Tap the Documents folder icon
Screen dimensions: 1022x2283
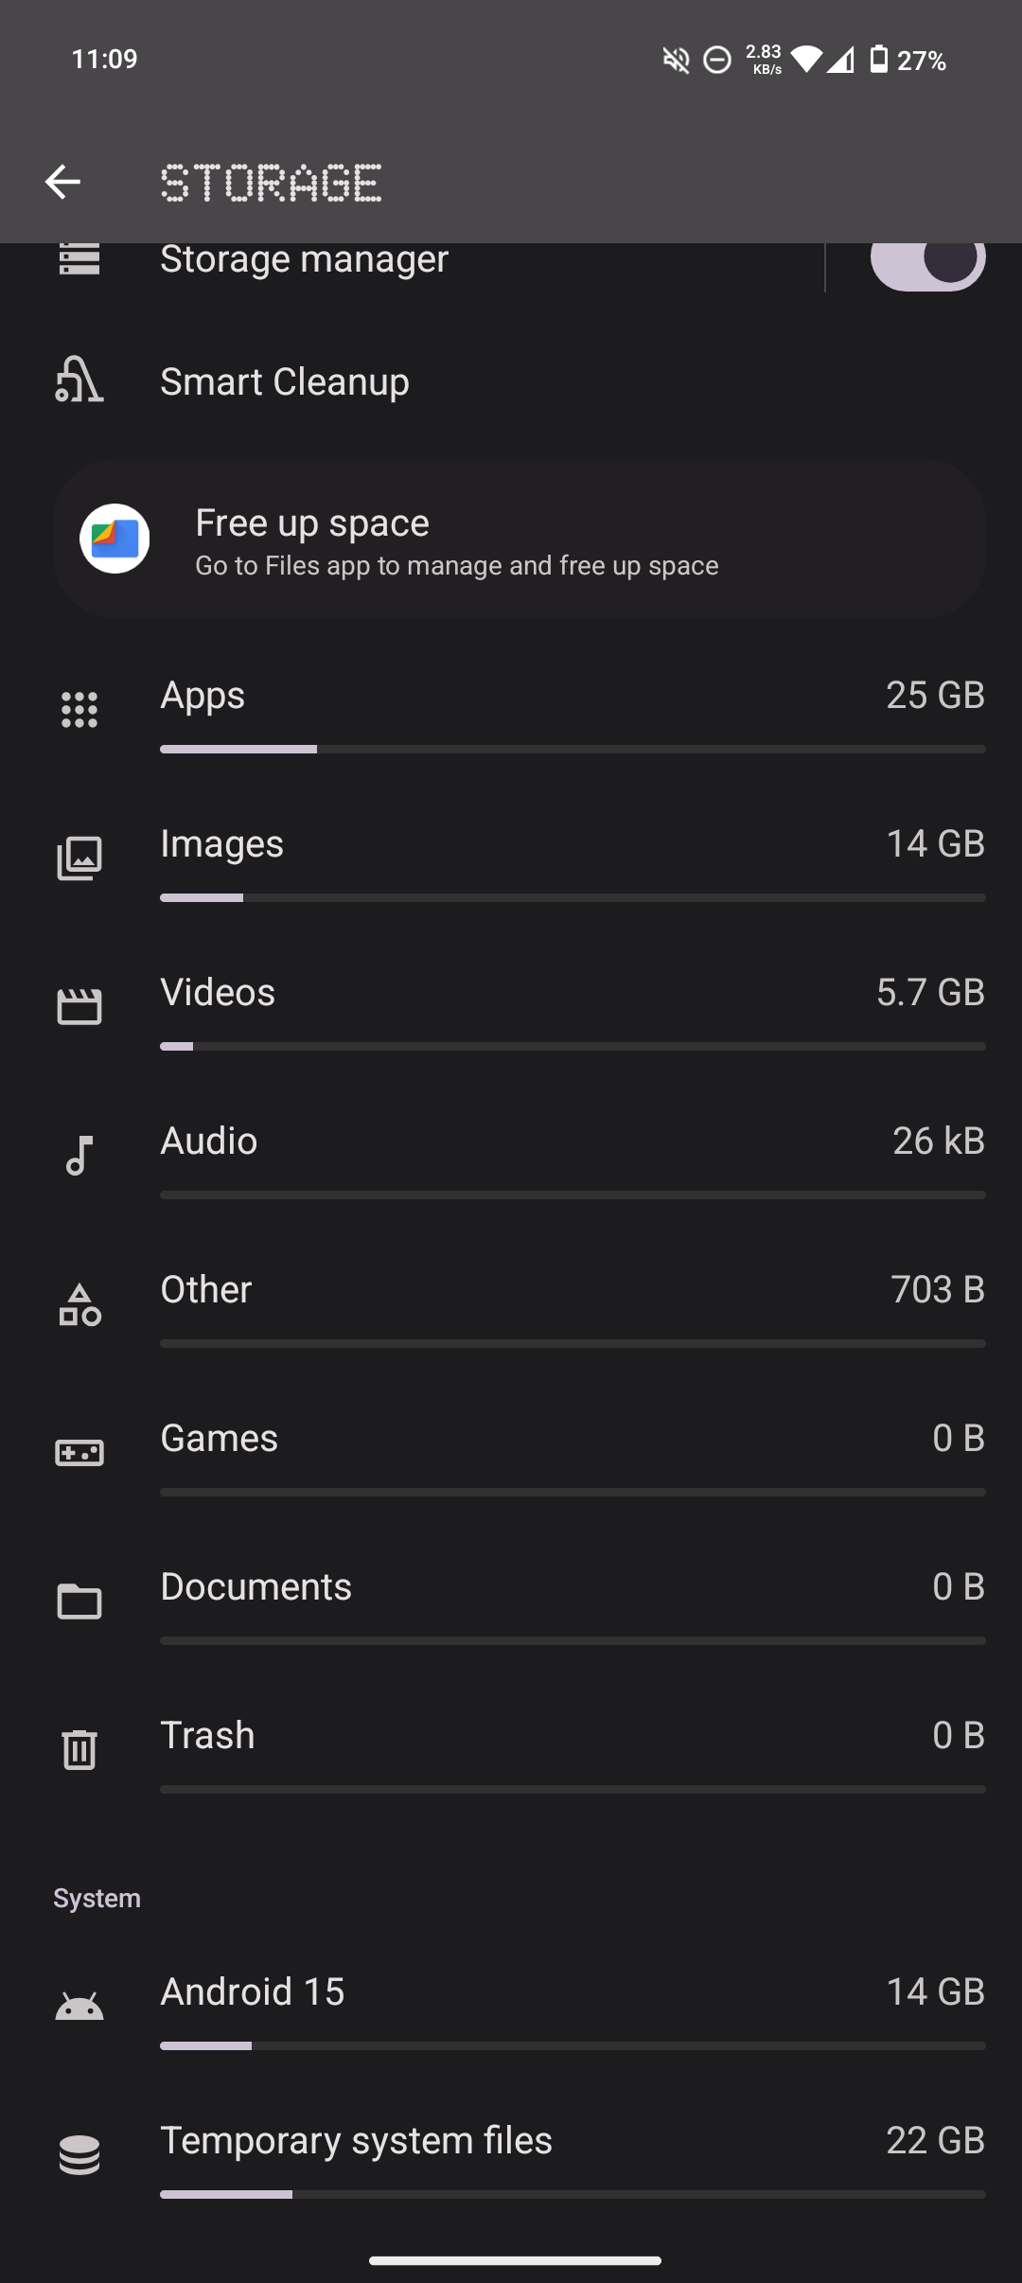pyautogui.click(x=79, y=1602)
